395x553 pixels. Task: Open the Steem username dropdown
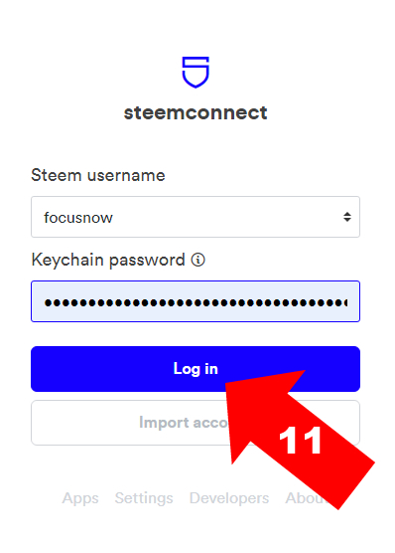pos(196,217)
